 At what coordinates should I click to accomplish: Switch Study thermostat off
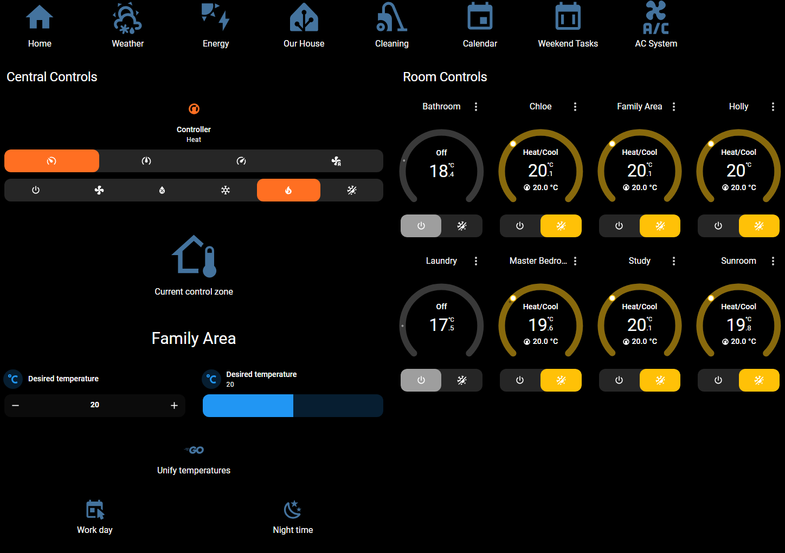[619, 380]
